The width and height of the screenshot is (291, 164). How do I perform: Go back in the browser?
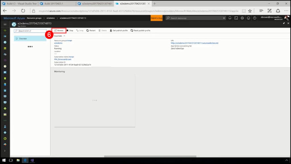(5, 11)
